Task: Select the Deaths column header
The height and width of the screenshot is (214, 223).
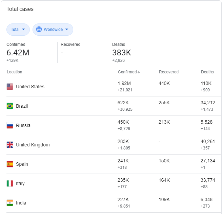Action: coord(207,72)
